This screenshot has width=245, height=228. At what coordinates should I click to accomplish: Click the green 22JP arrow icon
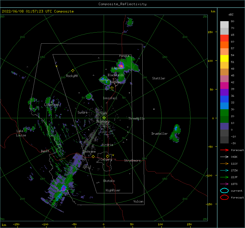[224, 177]
